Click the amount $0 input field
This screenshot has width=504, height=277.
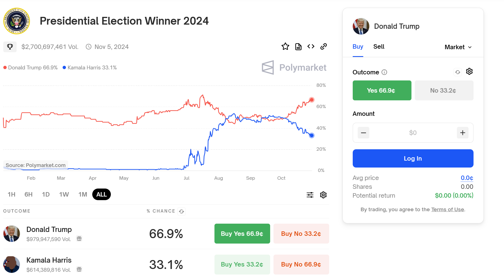[x=413, y=133]
